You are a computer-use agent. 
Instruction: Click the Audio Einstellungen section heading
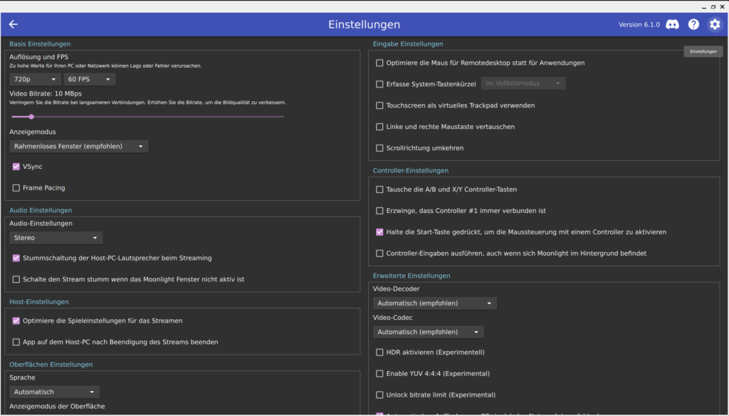click(x=41, y=210)
